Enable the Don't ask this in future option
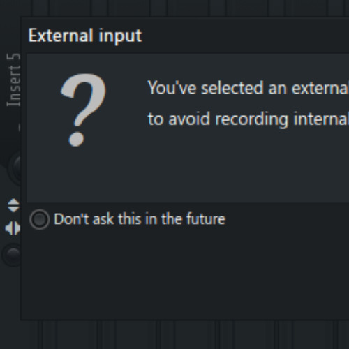 pos(40,219)
